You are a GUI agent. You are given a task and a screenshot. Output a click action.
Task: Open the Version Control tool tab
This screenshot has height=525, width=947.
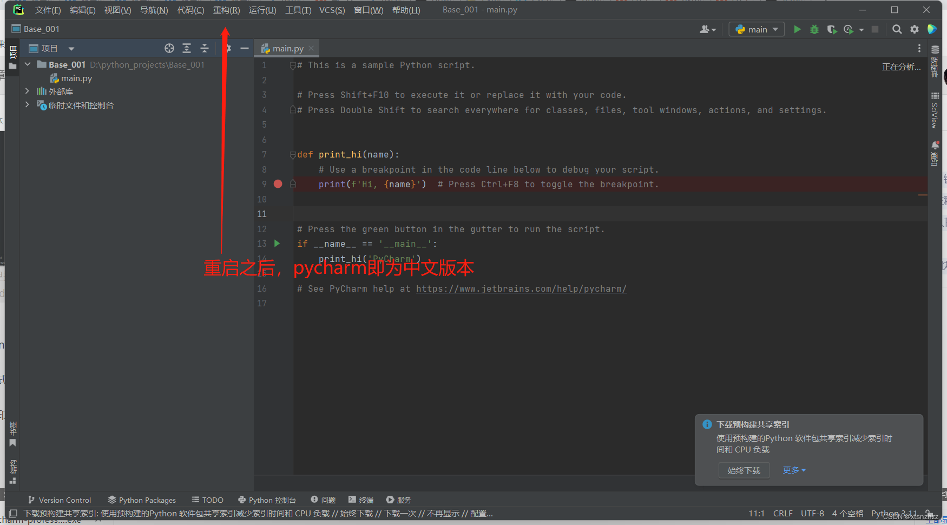tap(60, 500)
